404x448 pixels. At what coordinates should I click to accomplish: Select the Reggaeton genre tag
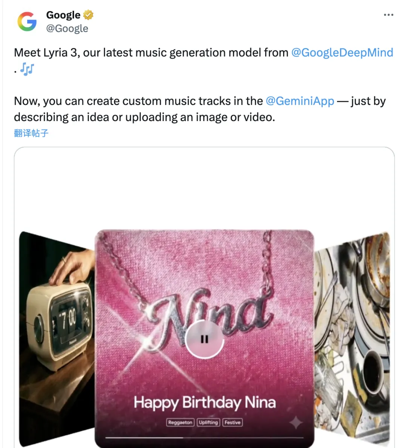(180, 423)
